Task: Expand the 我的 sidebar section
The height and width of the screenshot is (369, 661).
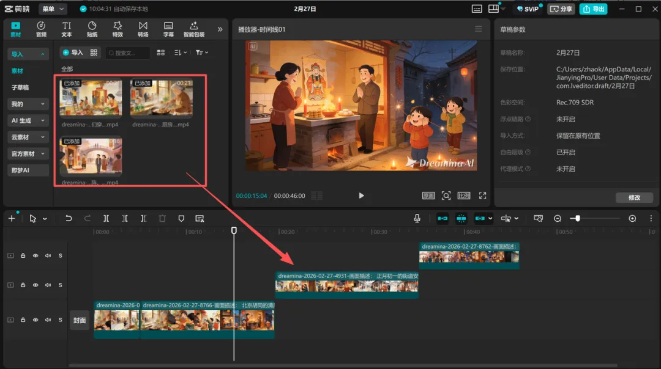Action: 28,103
